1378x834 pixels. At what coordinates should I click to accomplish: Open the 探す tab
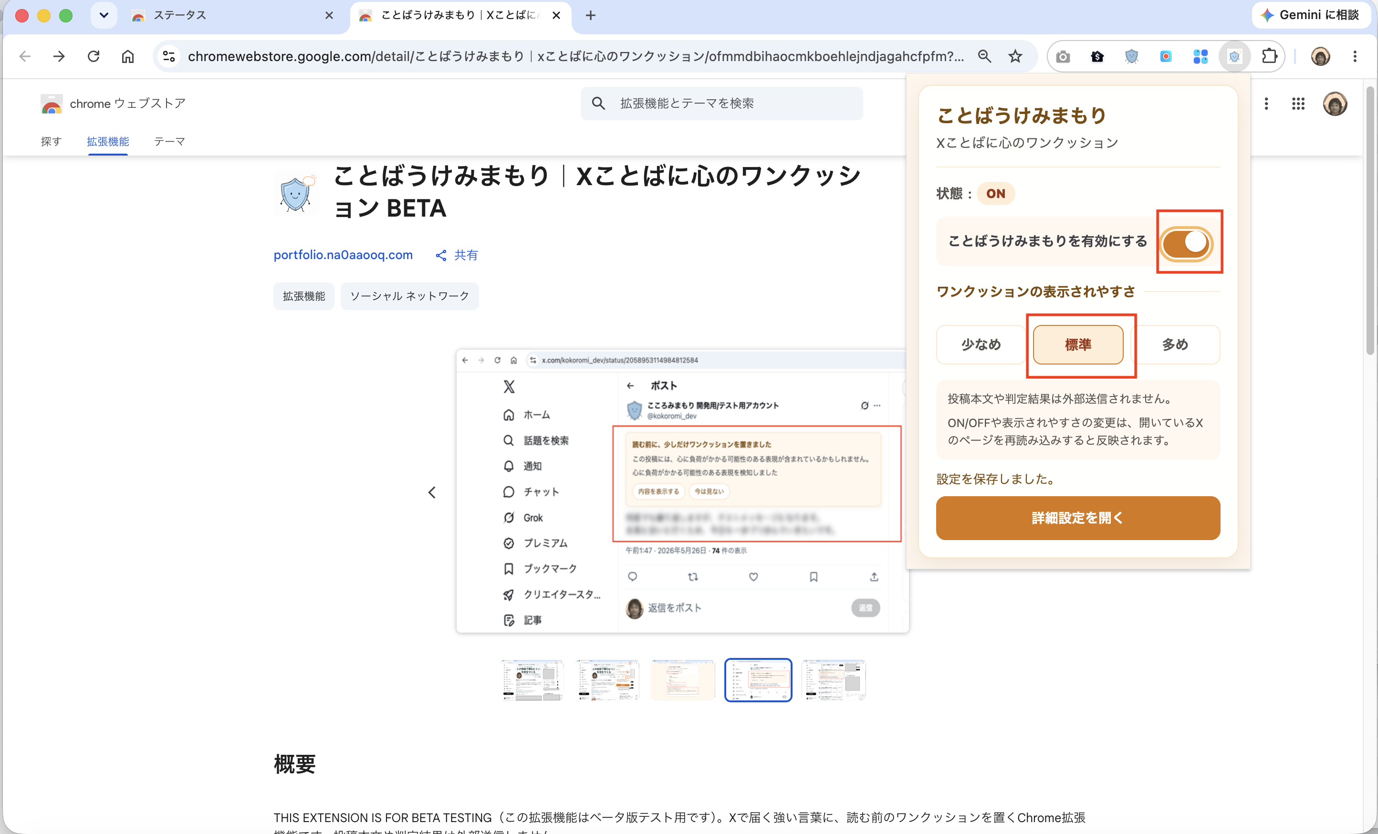coord(51,142)
